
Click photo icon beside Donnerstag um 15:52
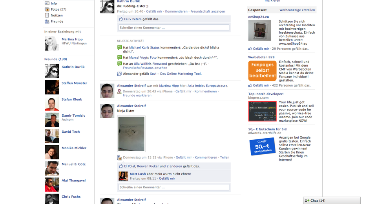pyautogui.click(x=119, y=158)
